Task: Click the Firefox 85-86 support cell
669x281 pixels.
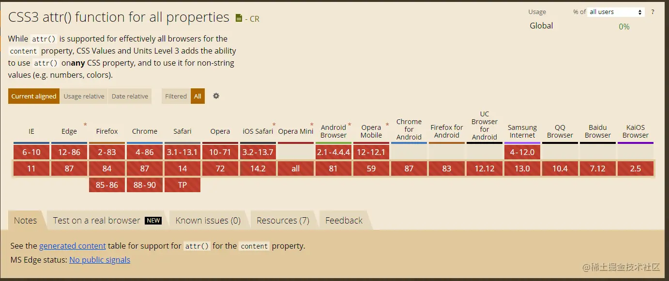Action: 107,185
